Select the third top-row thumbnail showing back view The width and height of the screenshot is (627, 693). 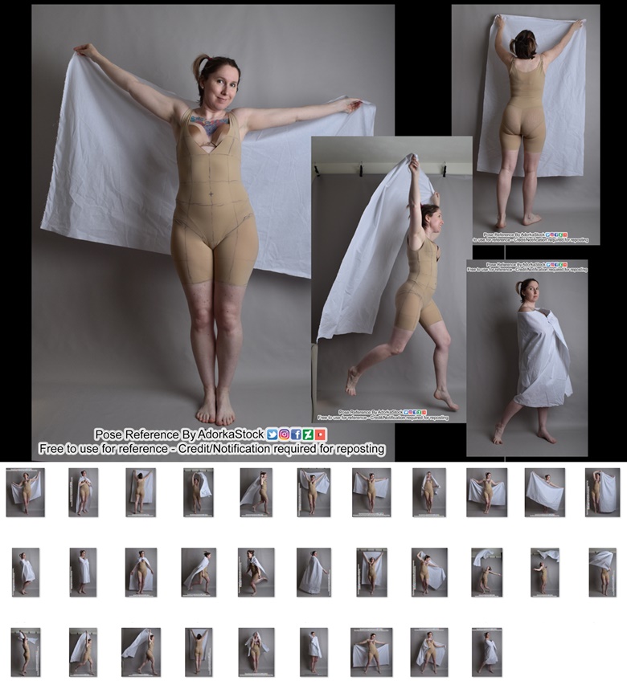pyautogui.click(x=140, y=492)
